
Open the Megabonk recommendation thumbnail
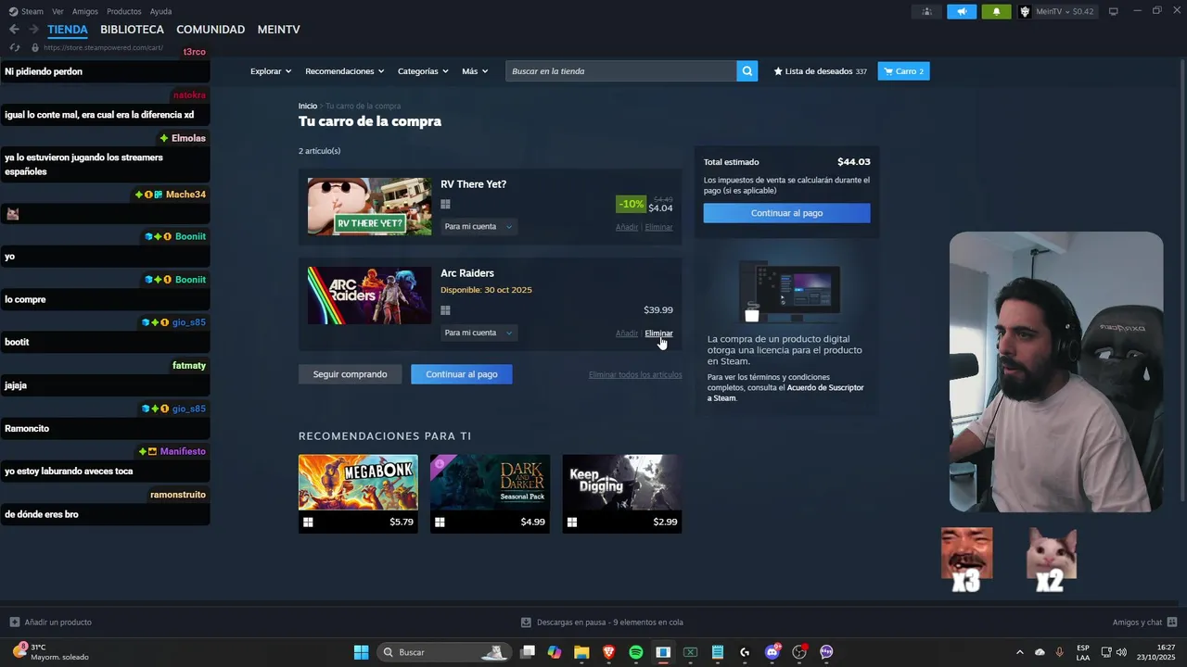click(x=358, y=482)
